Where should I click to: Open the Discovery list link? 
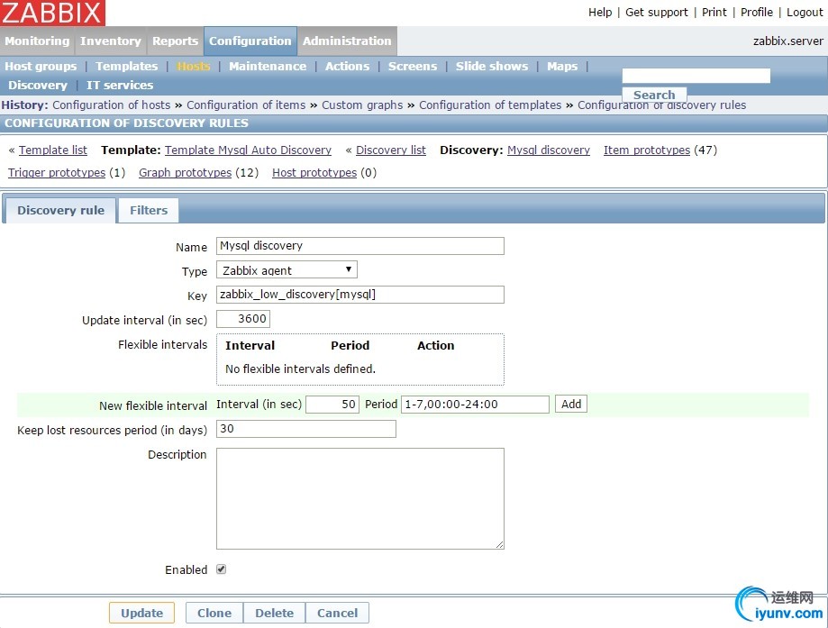391,150
